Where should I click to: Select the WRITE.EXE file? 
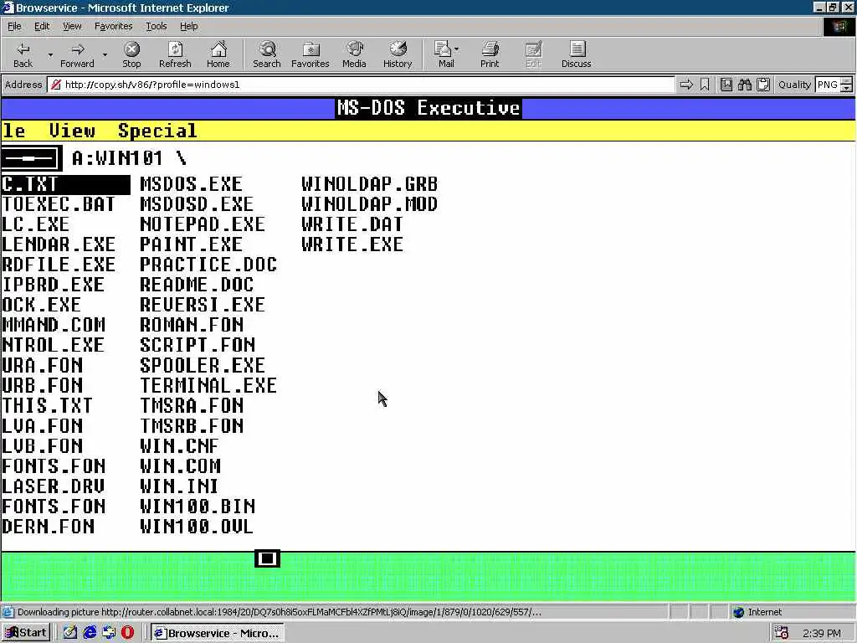tap(352, 244)
